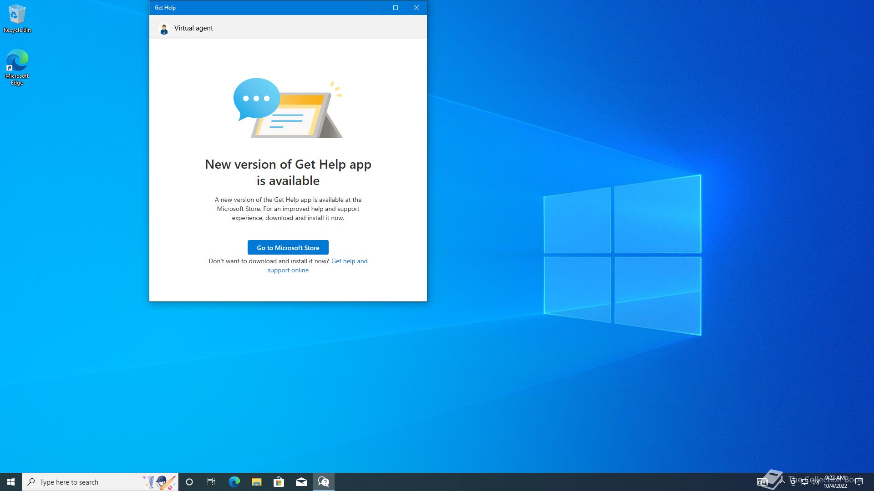Open Microsoft Store from the taskbar
This screenshot has height=491, width=874.
tap(279, 482)
